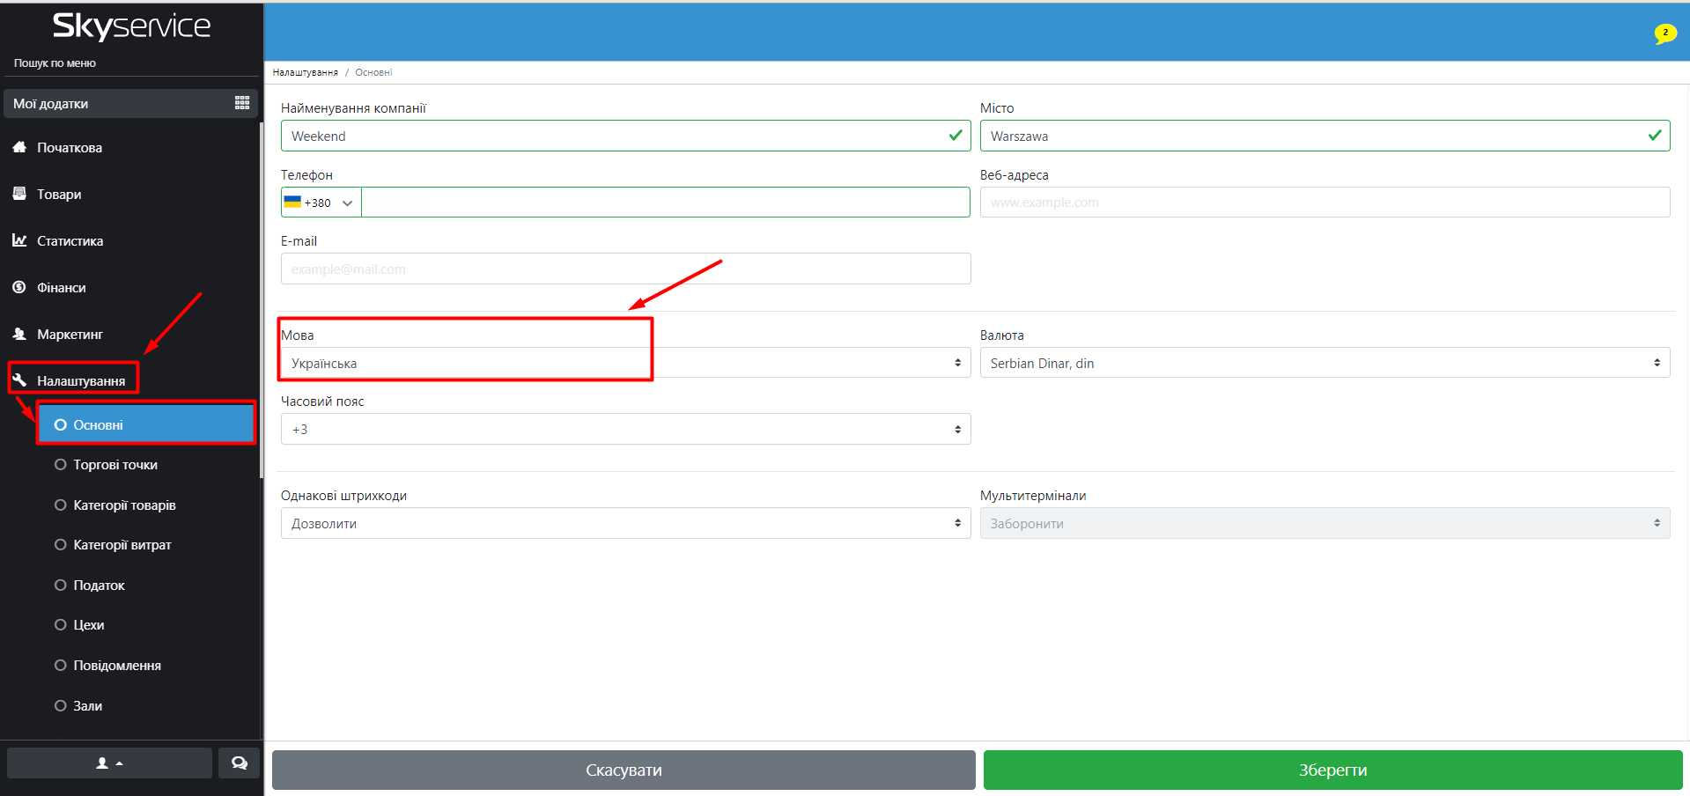Click the Фінанси coin icon
Viewport: 1690px width, 796px height.
point(19,287)
